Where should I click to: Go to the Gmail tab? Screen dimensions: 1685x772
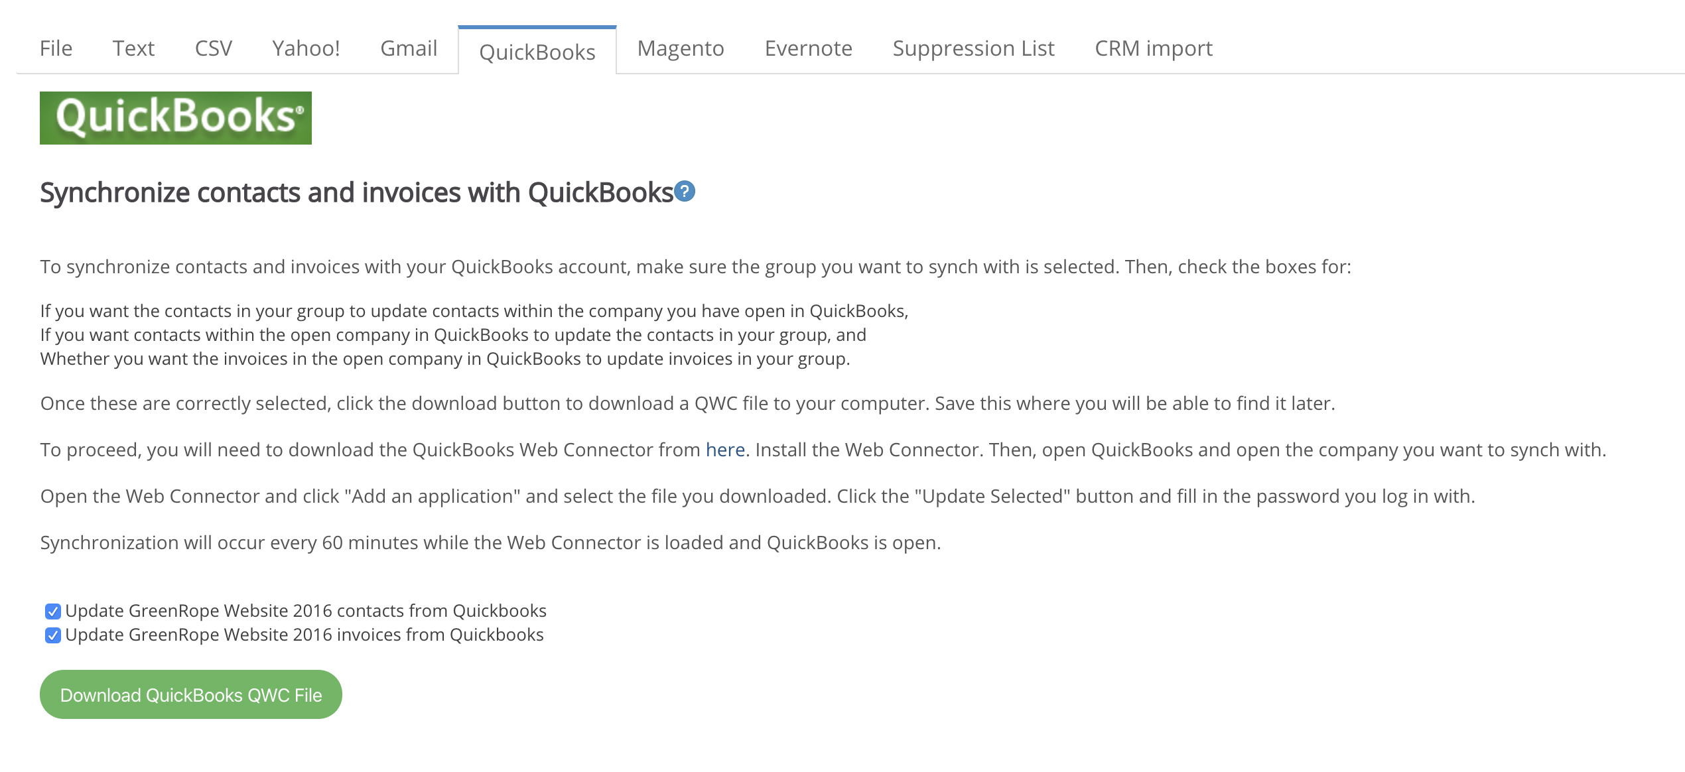[409, 48]
